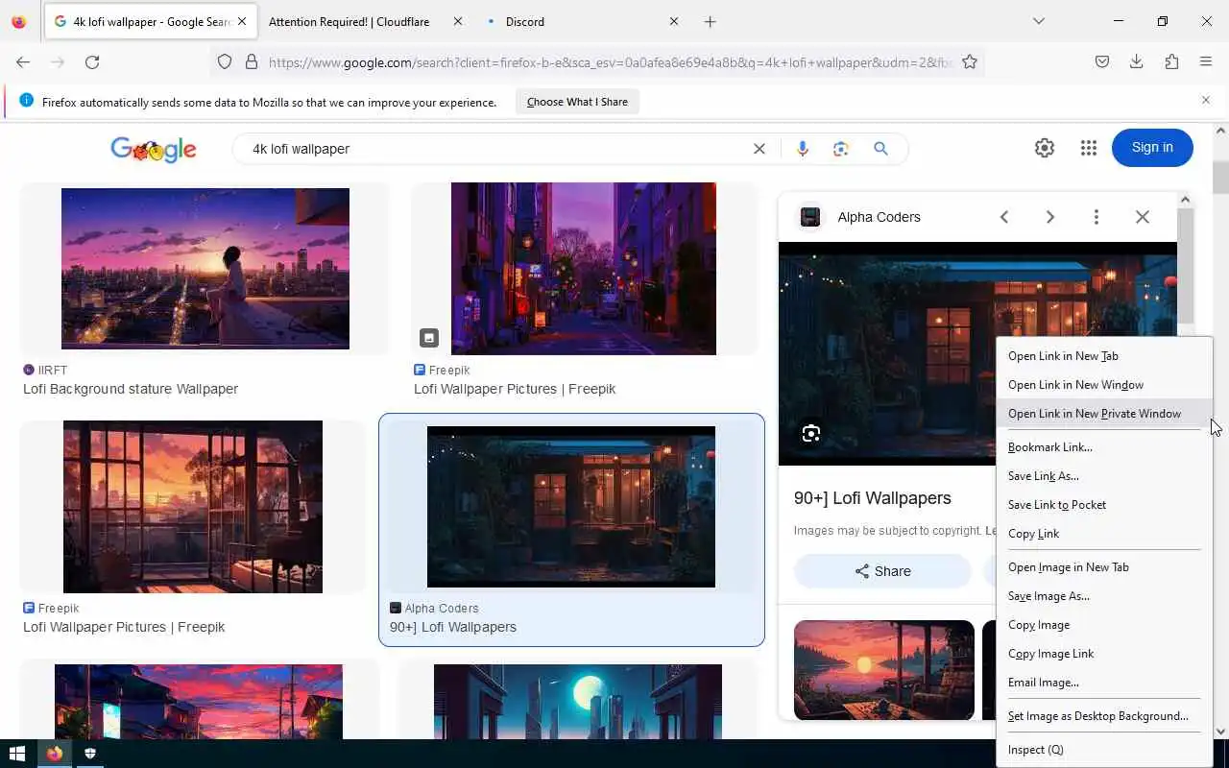The width and height of the screenshot is (1229, 768).
Task: Open Lofi Background stature Wallpaper link
Action: click(131, 389)
